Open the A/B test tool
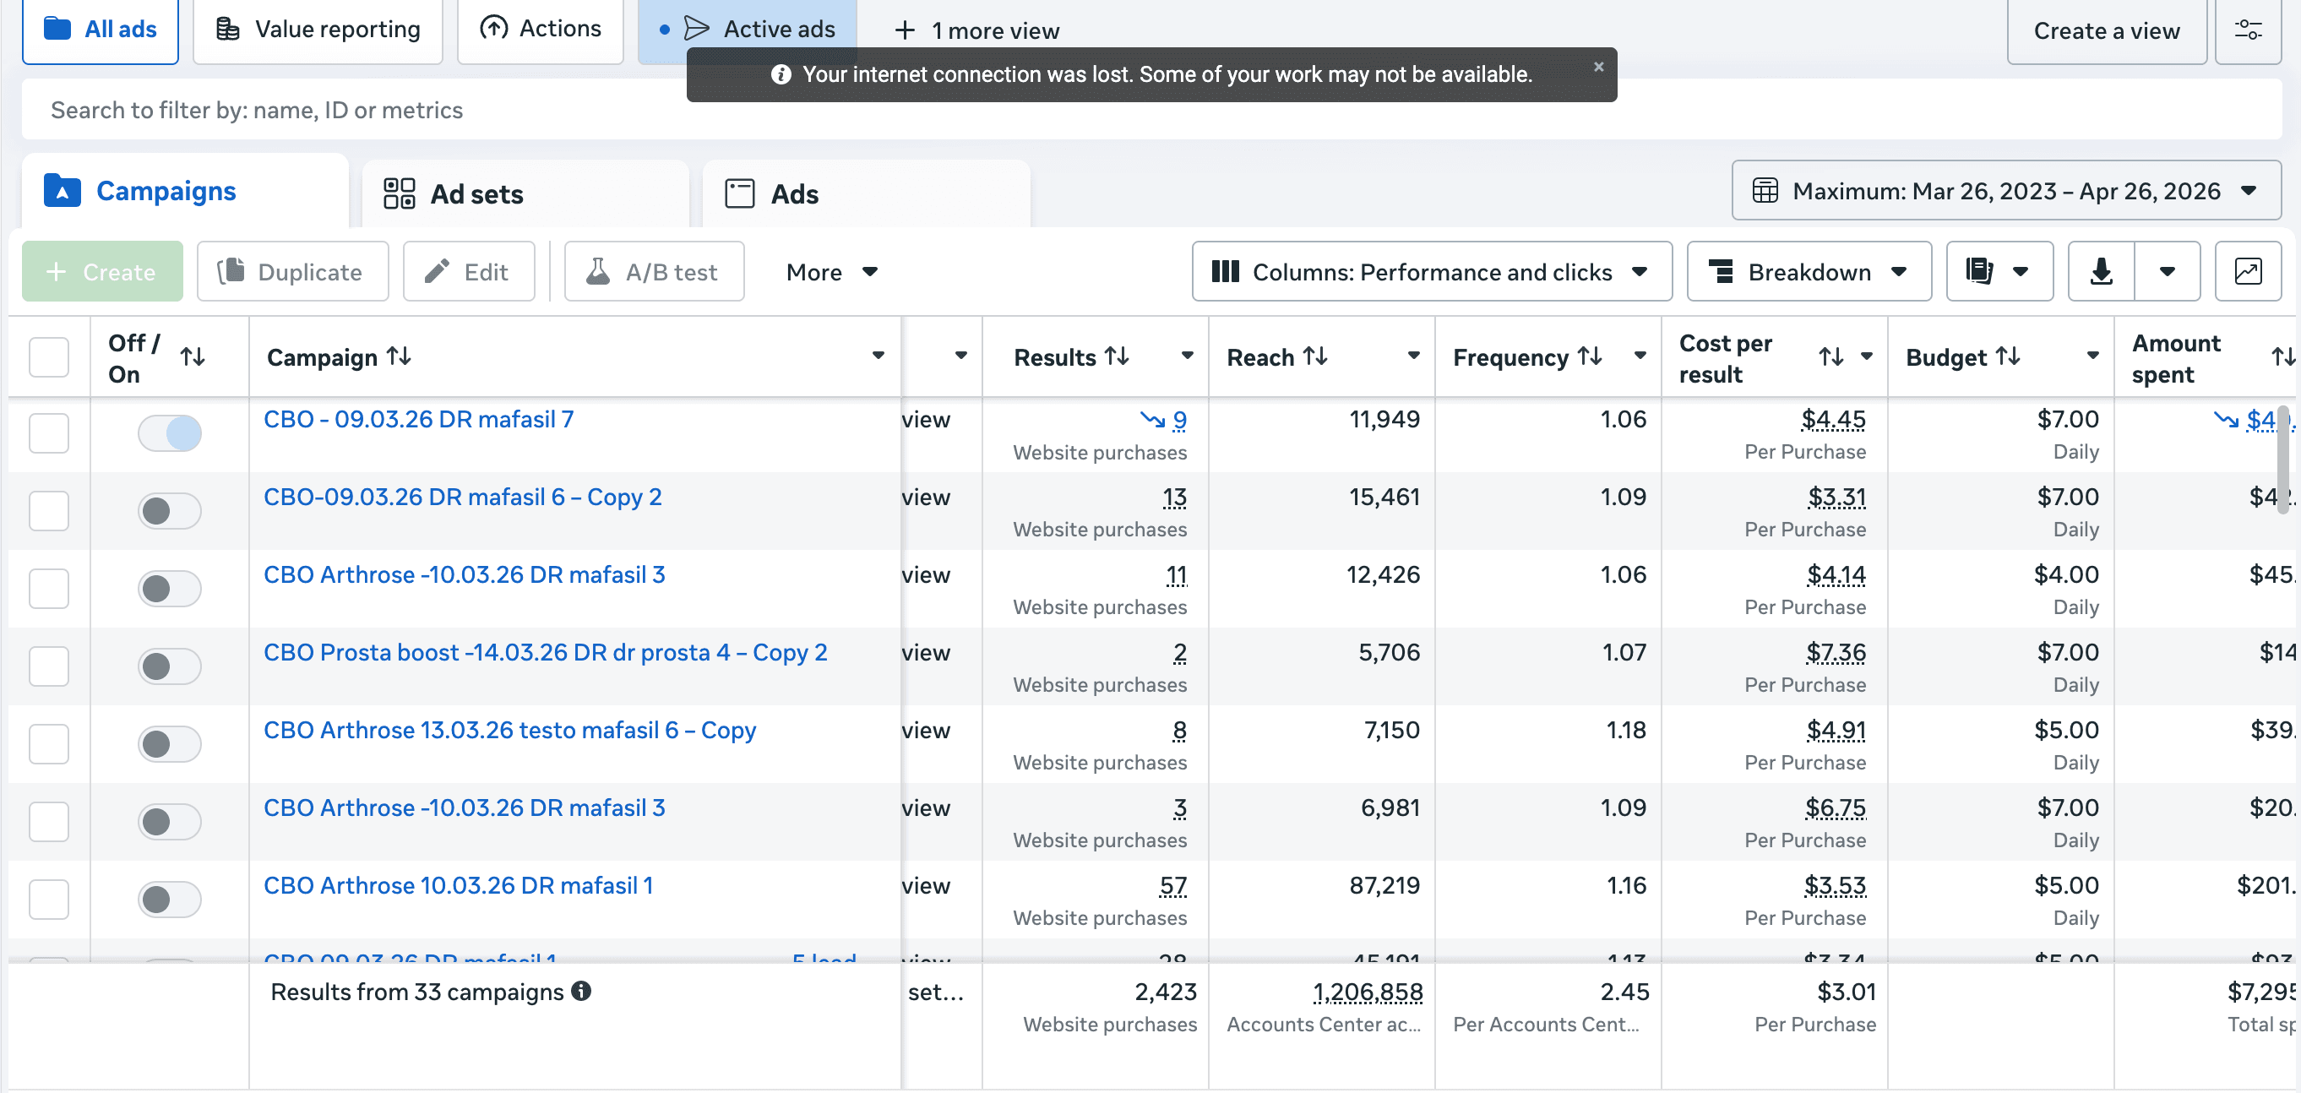This screenshot has height=1093, width=2301. point(653,270)
